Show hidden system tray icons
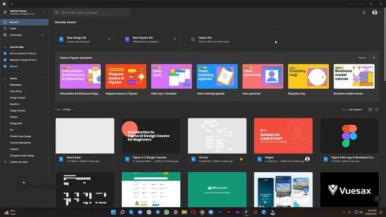 pos(344,212)
